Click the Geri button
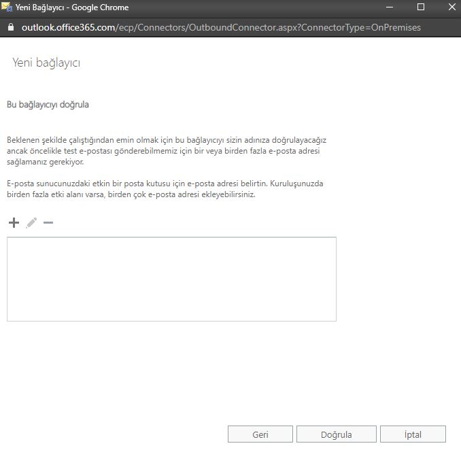This screenshot has width=461, height=450. pyautogui.click(x=260, y=434)
